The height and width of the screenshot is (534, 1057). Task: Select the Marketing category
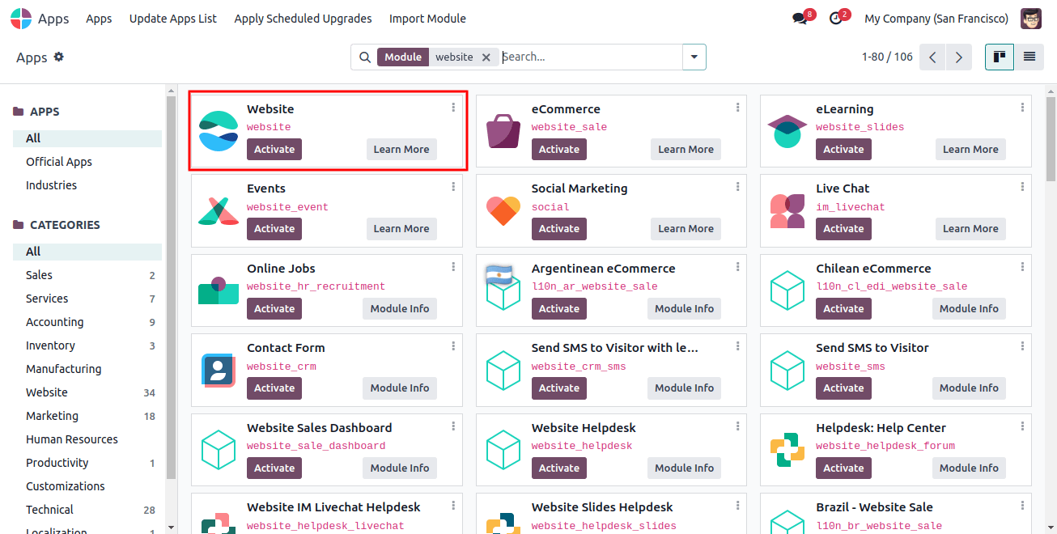click(x=87, y=416)
